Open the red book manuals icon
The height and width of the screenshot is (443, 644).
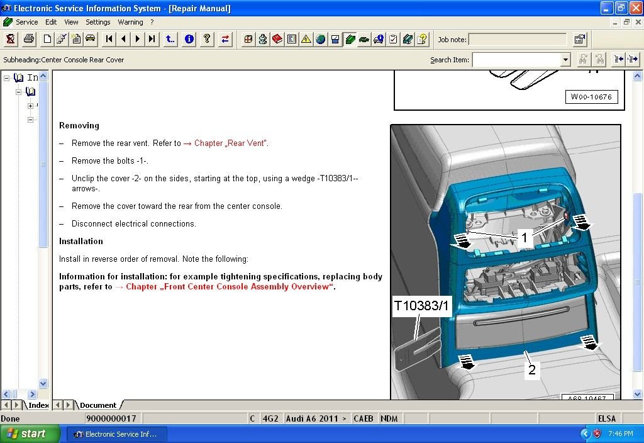(x=277, y=39)
